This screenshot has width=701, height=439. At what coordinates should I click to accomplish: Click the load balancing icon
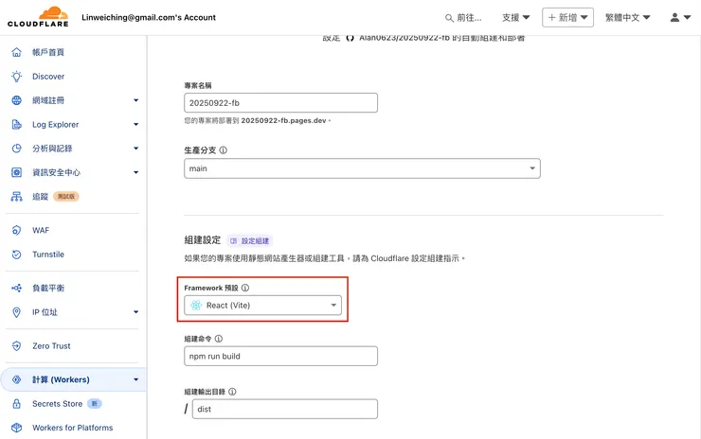point(16,288)
